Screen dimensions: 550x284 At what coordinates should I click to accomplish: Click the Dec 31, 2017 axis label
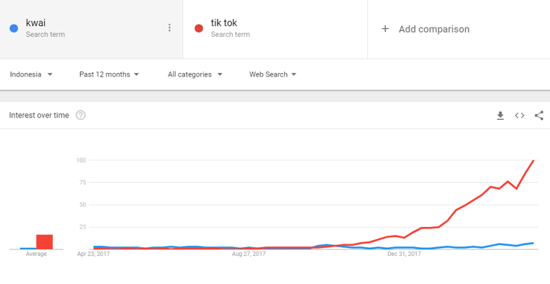tap(404, 254)
